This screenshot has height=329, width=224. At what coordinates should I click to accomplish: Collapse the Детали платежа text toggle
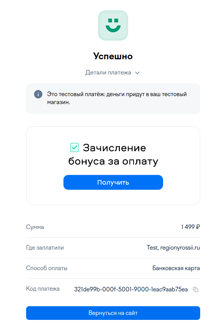[x=108, y=73]
